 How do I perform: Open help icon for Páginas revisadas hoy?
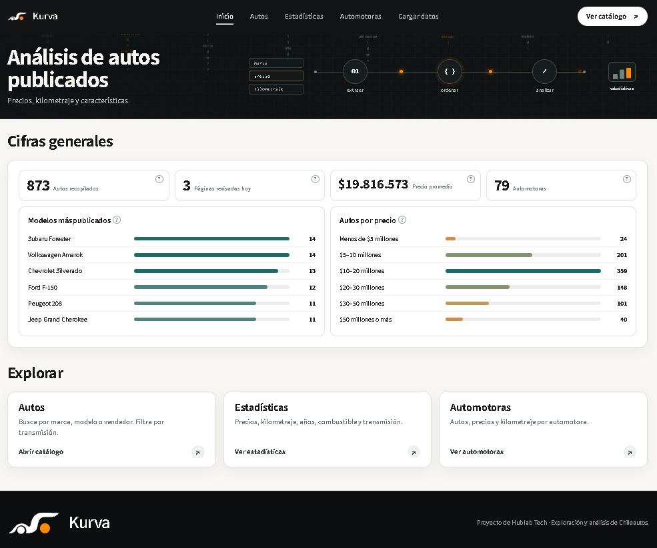pos(315,179)
